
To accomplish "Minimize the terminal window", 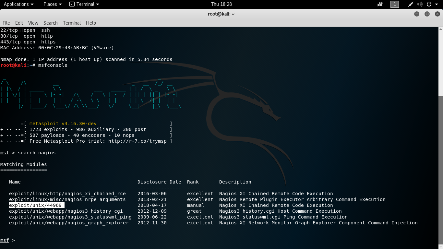I will pos(417,14).
